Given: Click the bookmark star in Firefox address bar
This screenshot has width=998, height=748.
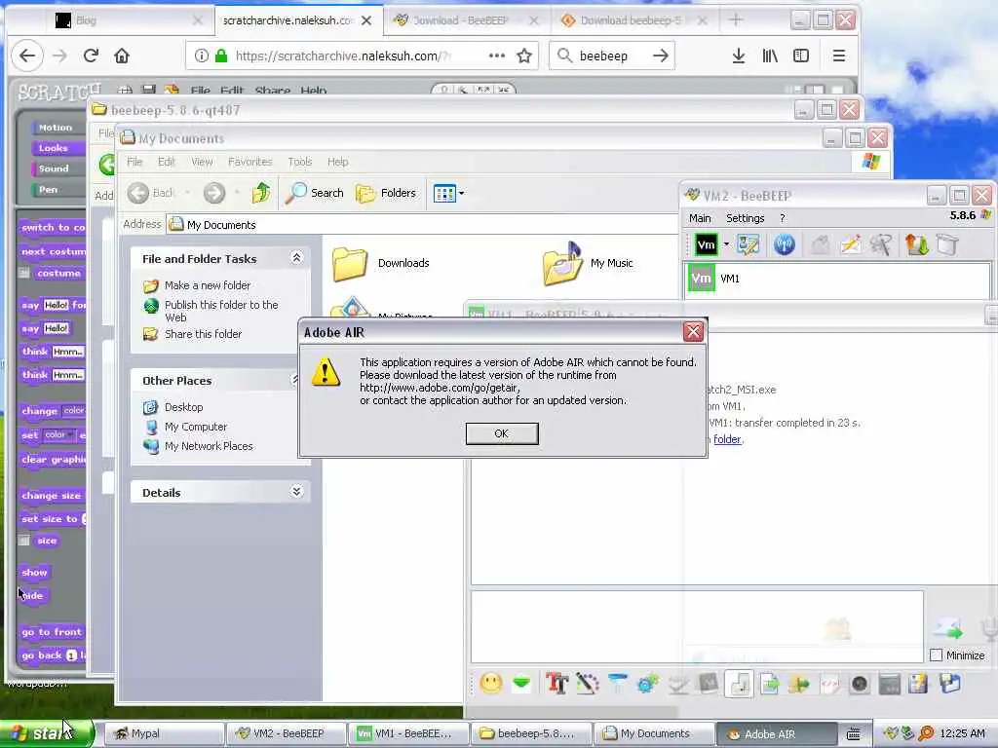Looking at the screenshot, I should [x=523, y=56].
